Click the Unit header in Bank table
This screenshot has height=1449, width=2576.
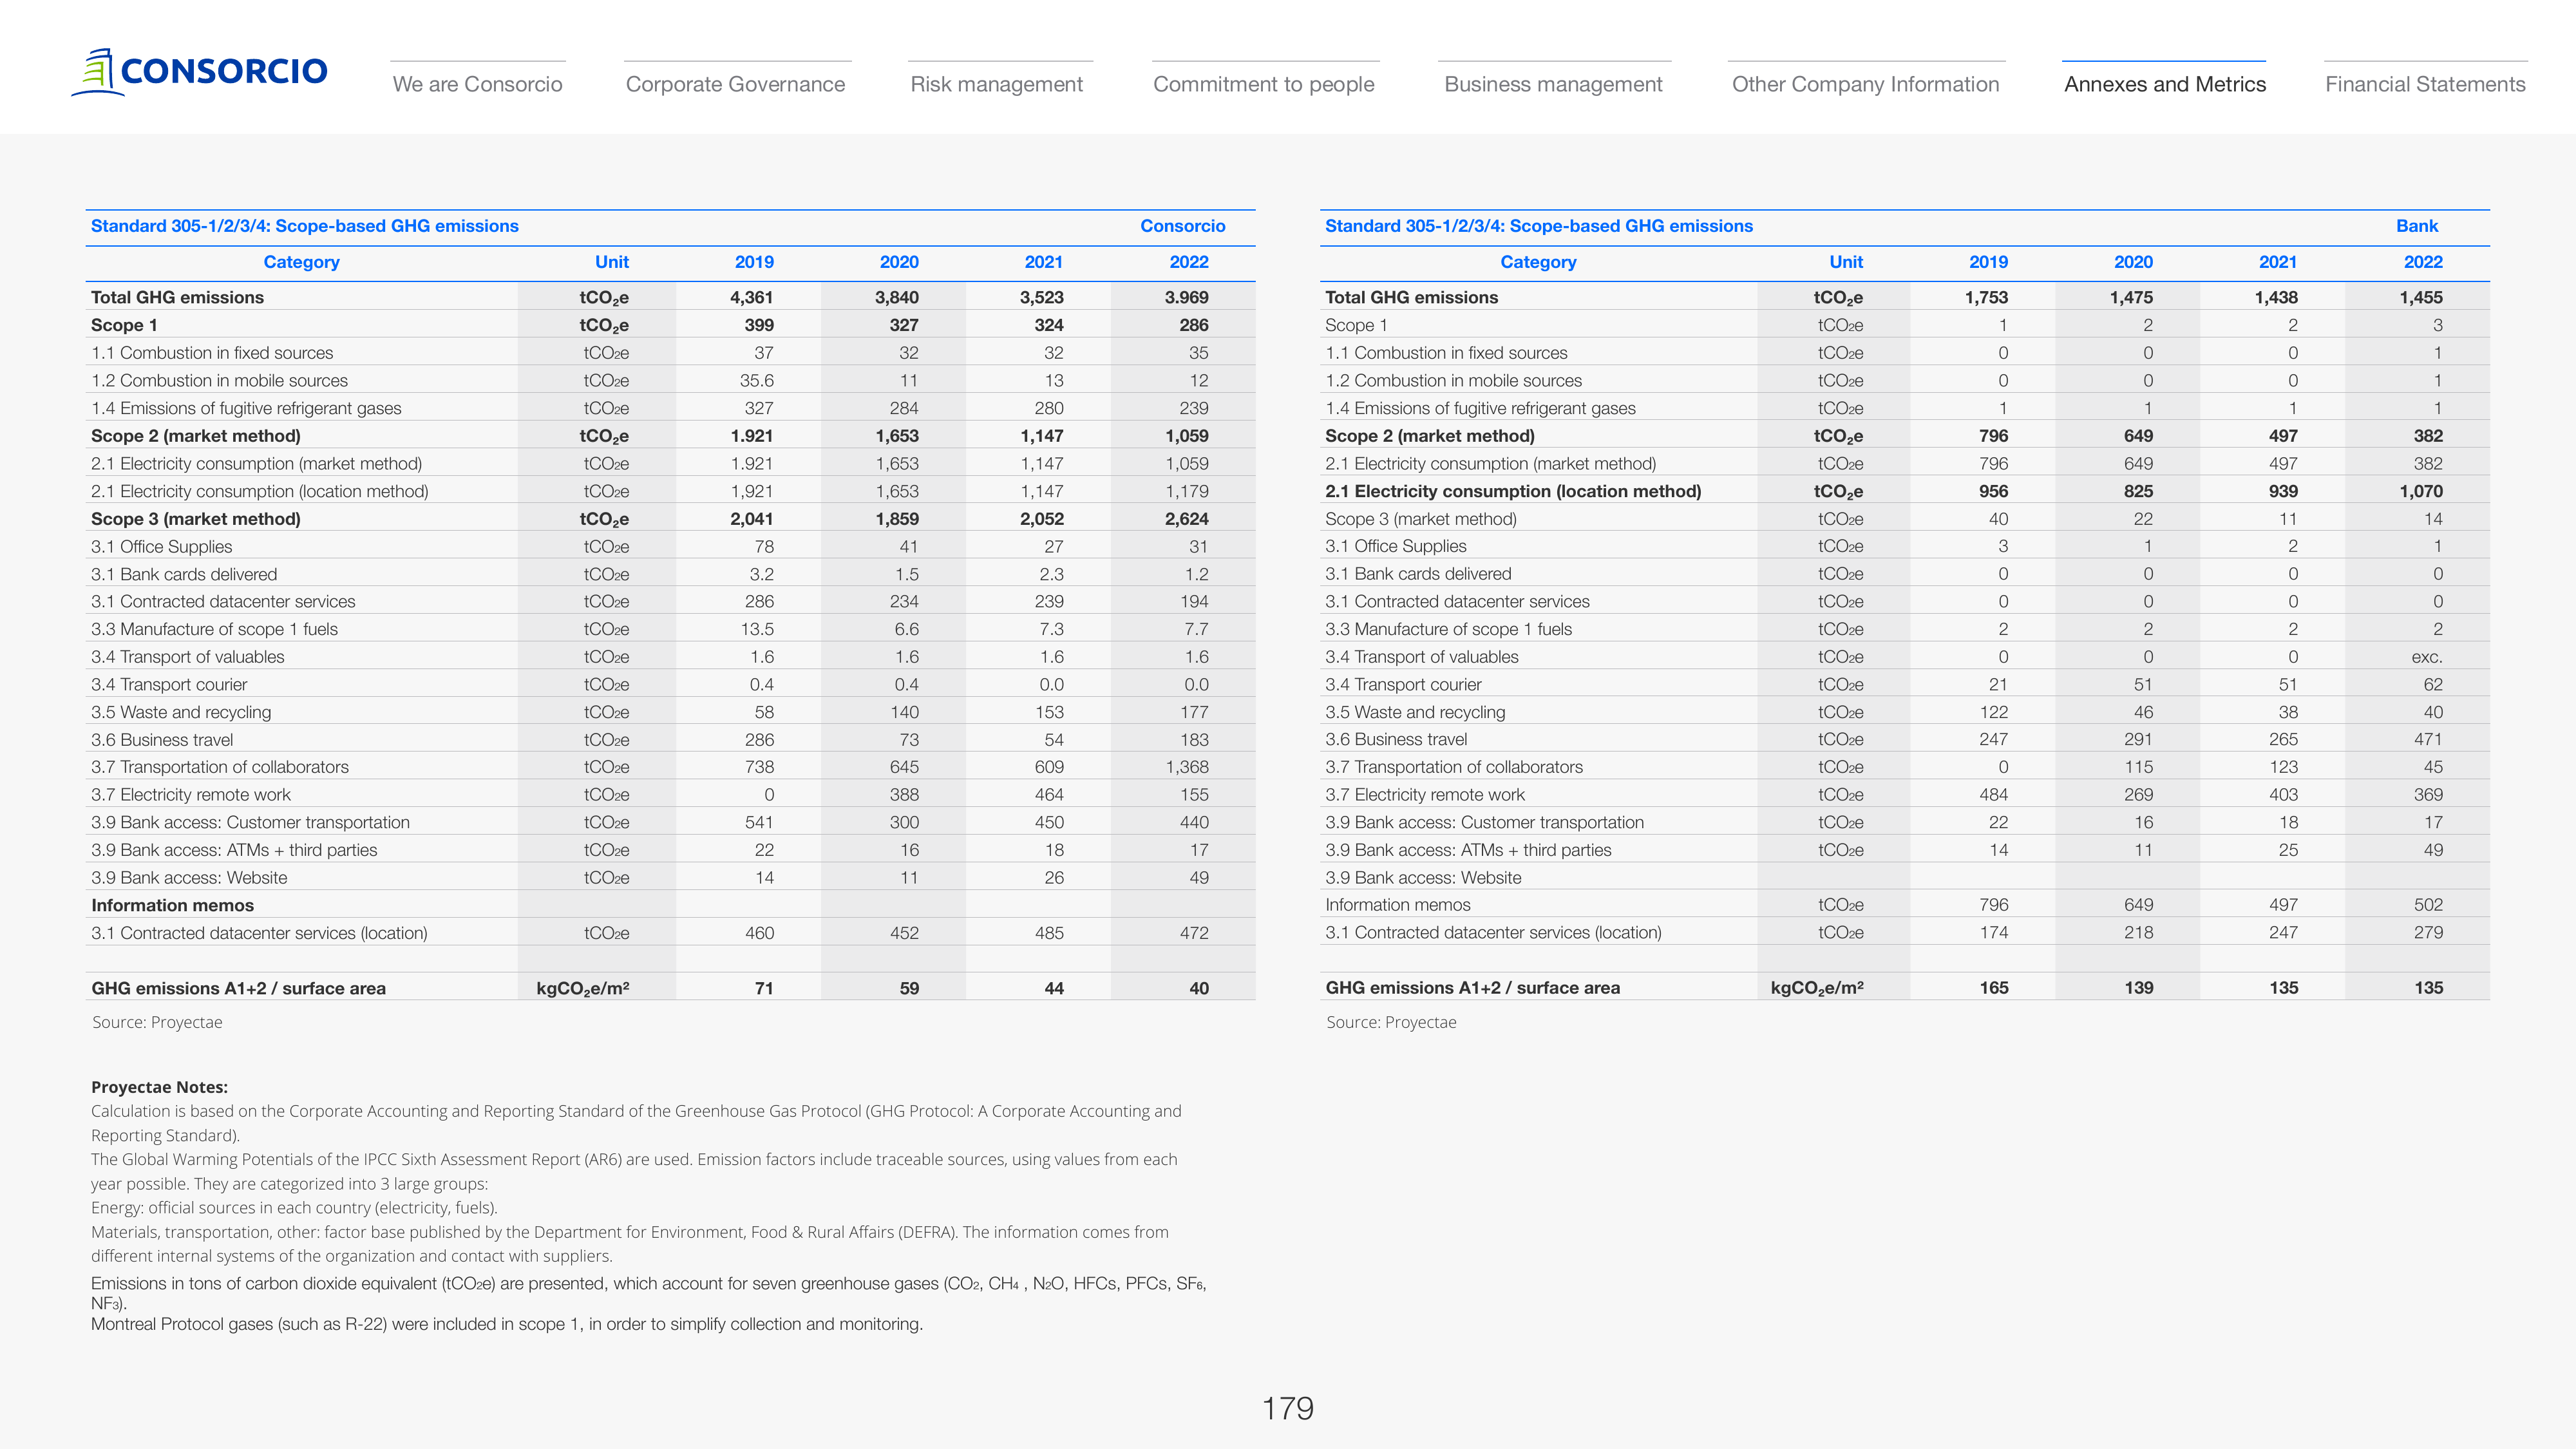click(1846, 262)
